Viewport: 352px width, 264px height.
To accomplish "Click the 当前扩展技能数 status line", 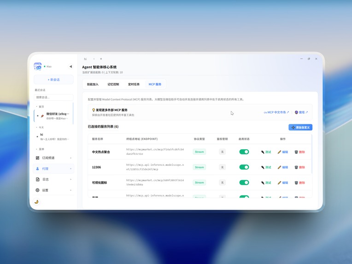I will click(102, 72).
